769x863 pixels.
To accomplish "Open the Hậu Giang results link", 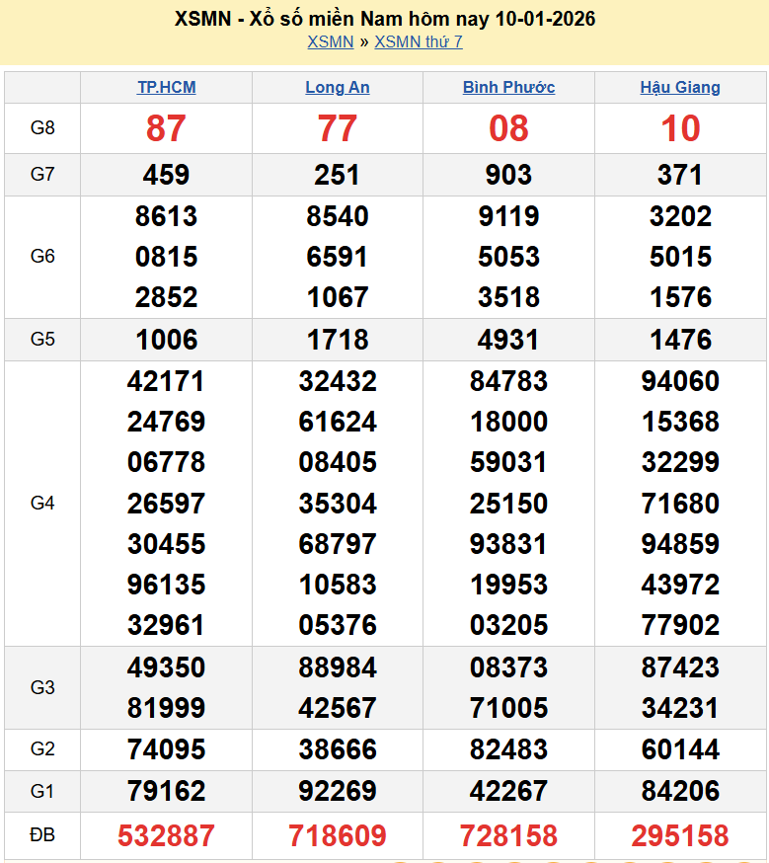I will (680, 87).
